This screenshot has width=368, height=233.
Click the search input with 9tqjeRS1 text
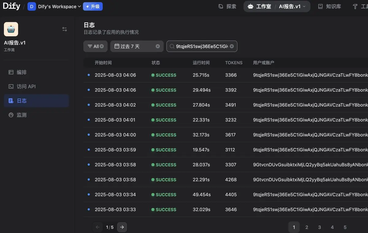[202, 46]
